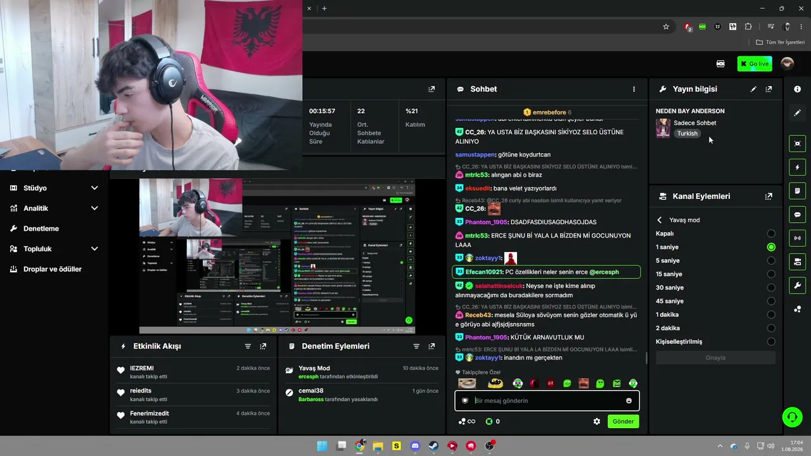This screenshot has height=456, width=811.
Task: Click the chat identity shield icon
Action: pyautogui.click(x=465, y=401)
